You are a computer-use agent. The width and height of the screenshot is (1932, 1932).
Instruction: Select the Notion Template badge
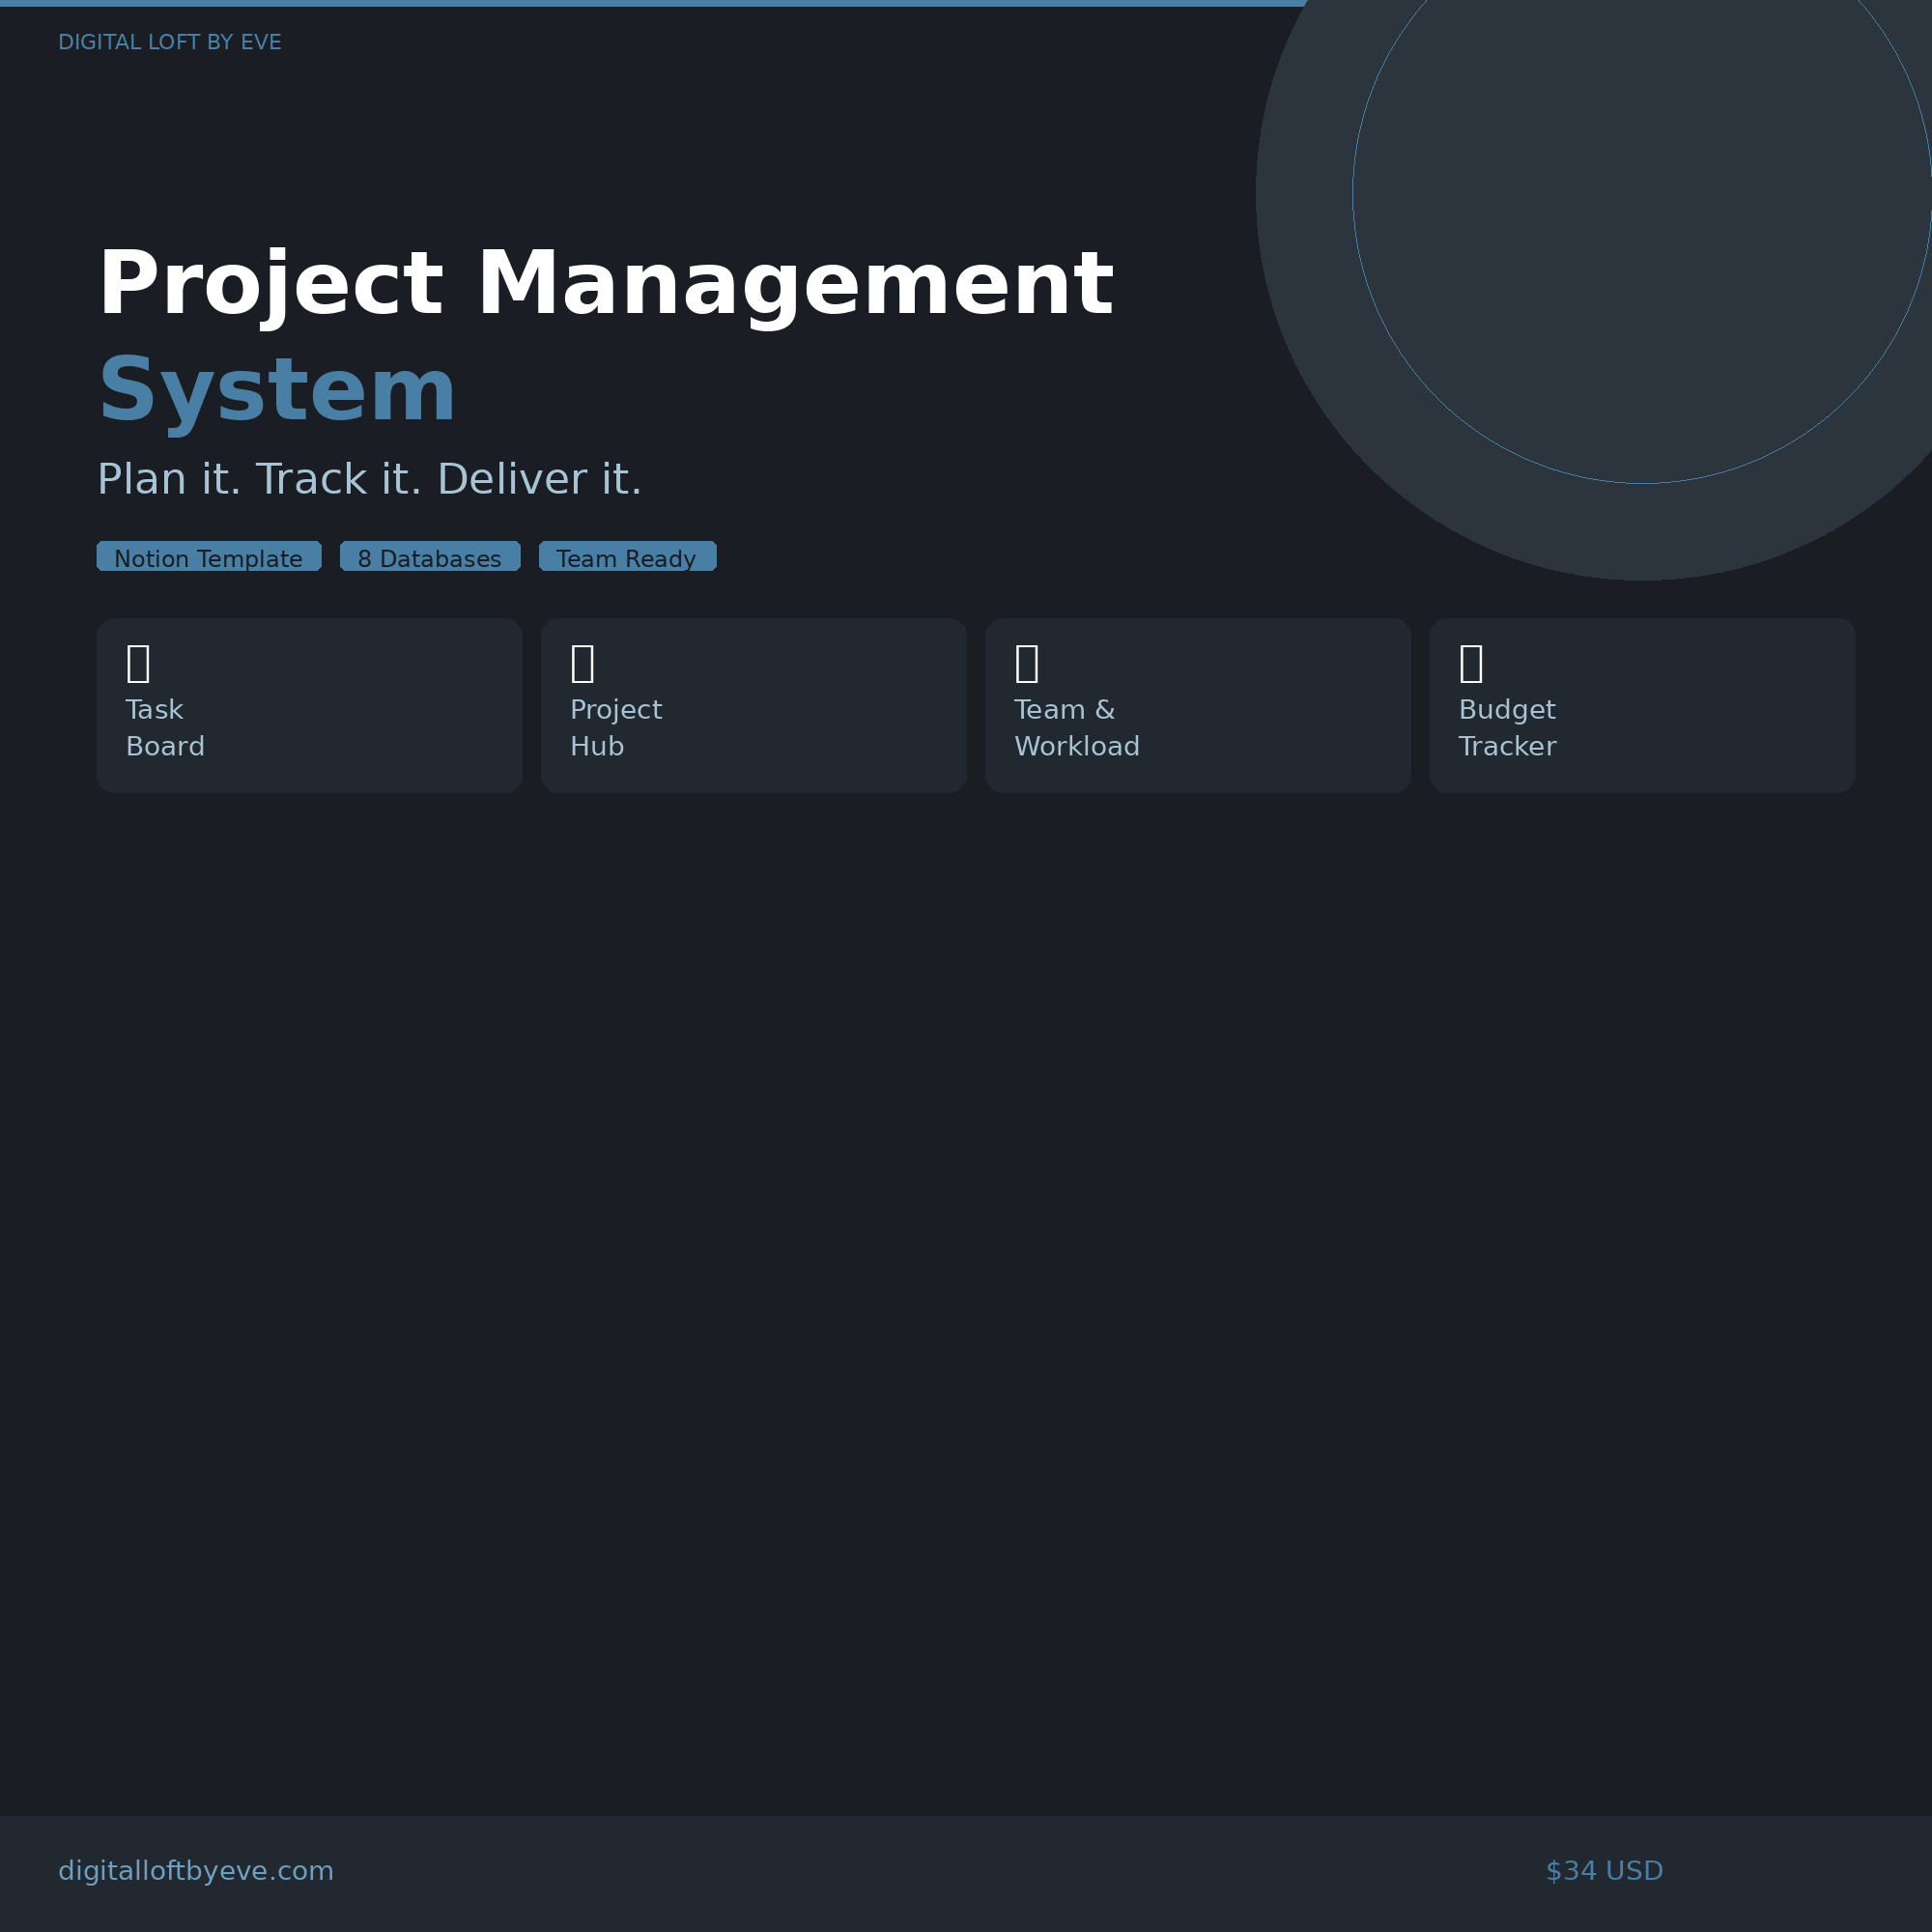point(209,556)
